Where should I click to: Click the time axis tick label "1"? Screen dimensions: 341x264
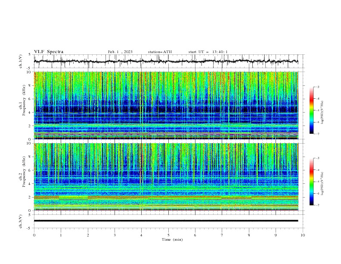[x=61, y=235]
